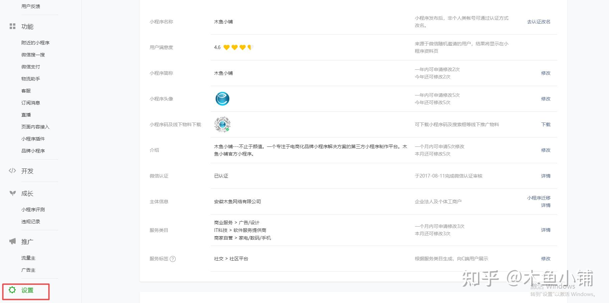Go to 小程序评测 under 成长
This screenshot has width=609, height=303.
pos(33,210)
